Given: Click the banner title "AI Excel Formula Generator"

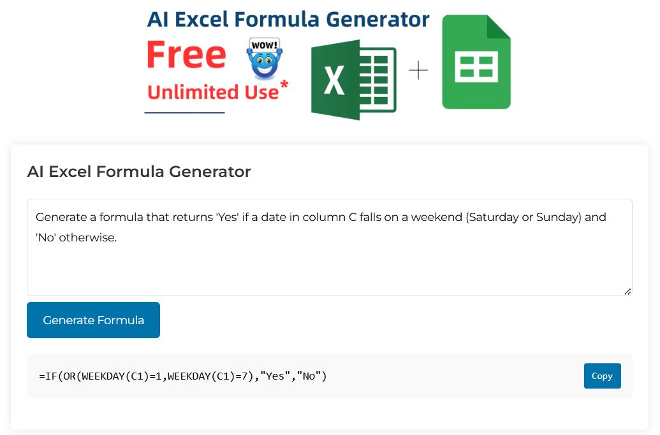Looking at the screenshot, I should [x=288, y=19].
